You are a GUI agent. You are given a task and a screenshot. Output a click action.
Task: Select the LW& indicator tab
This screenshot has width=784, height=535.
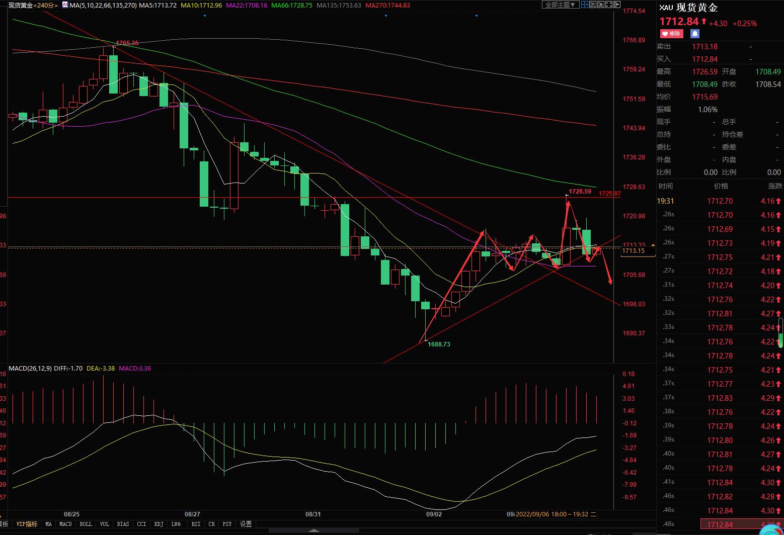click(176, 524)
